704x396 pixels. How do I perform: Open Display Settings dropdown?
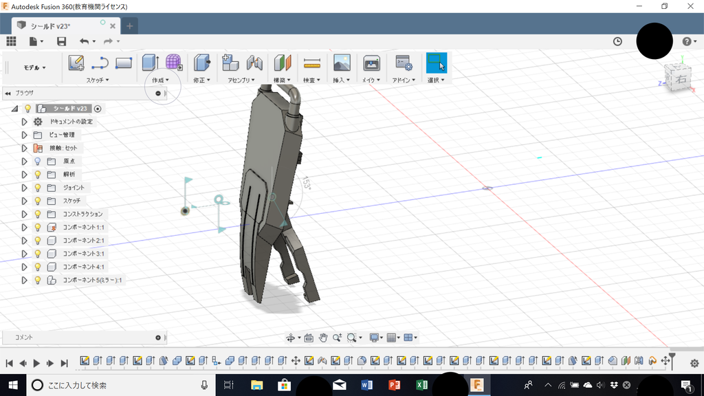click(x=375, y=338)
